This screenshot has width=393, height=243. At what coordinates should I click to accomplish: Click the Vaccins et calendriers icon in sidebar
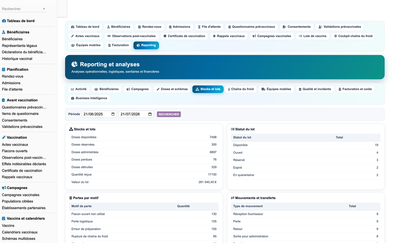coord(4,218)
